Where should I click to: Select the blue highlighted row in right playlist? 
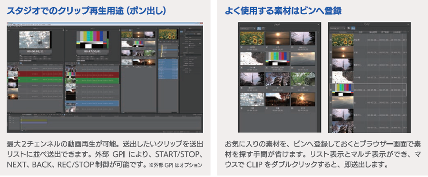[92, 103]
